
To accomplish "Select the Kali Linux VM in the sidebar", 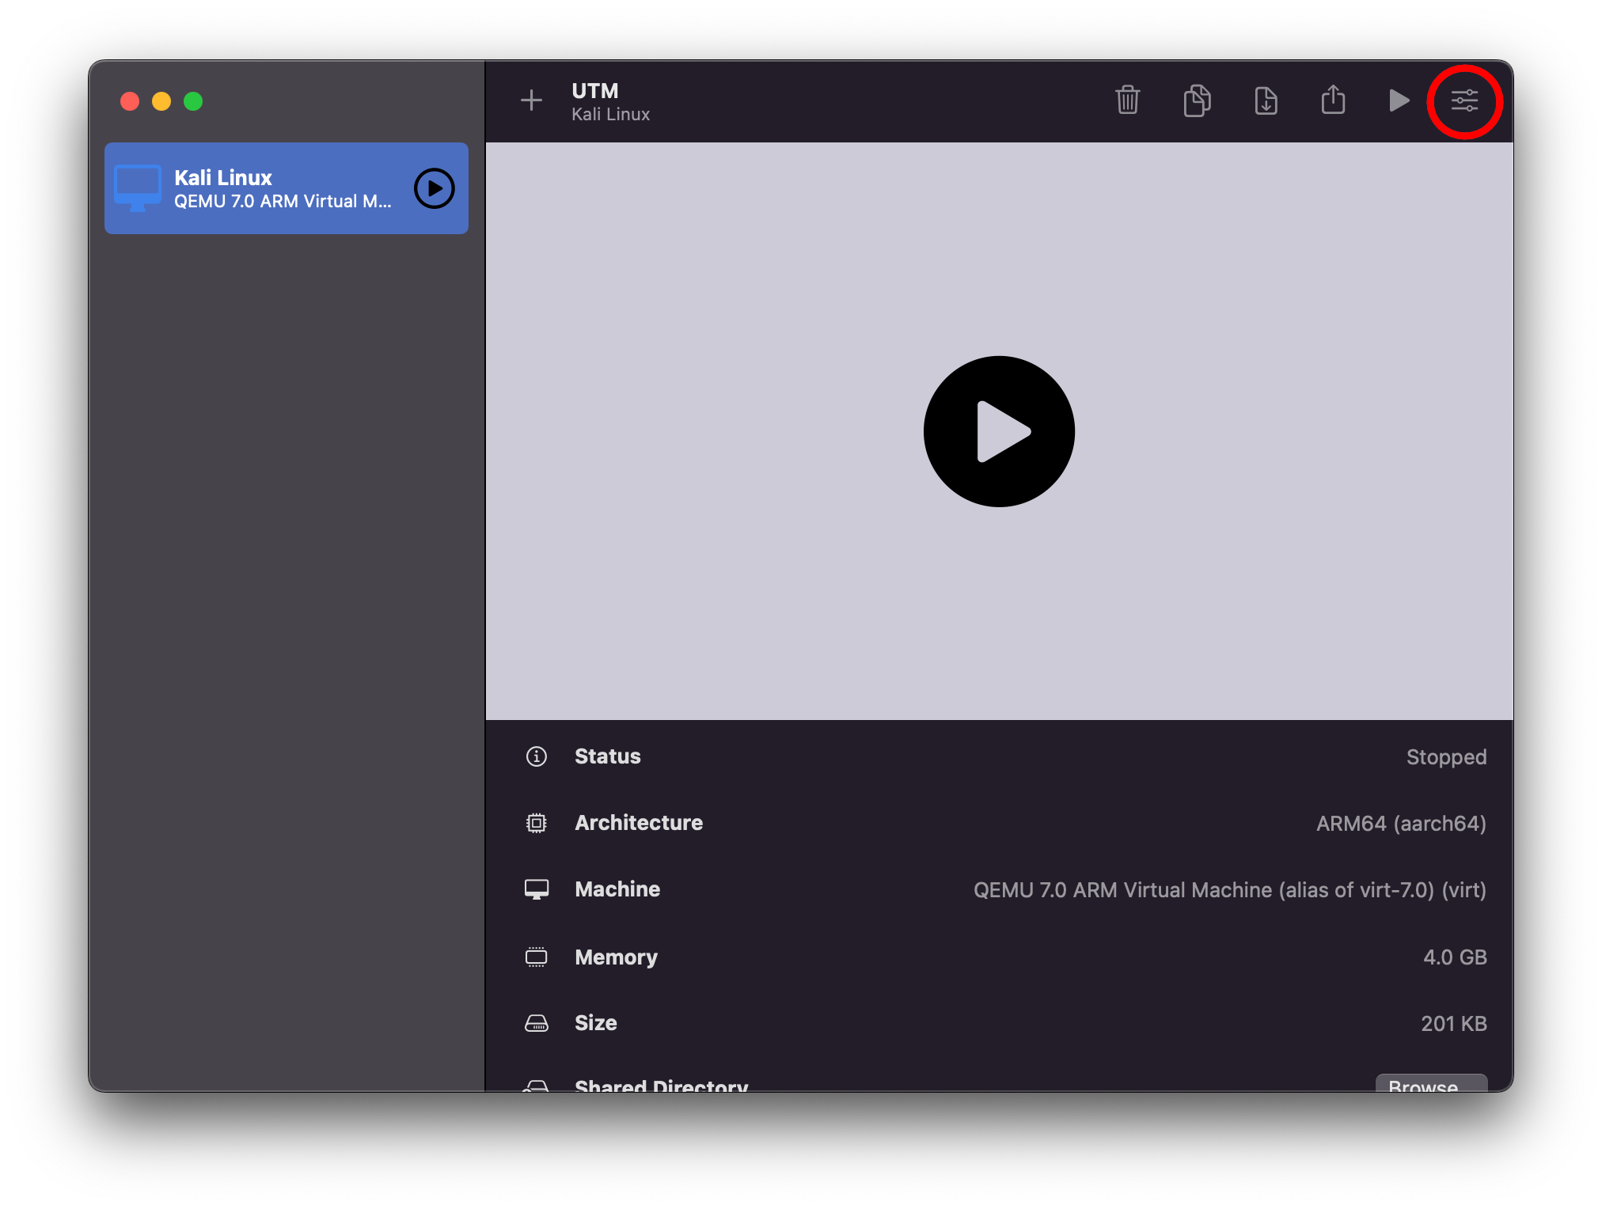I will (x=261, y=188).
